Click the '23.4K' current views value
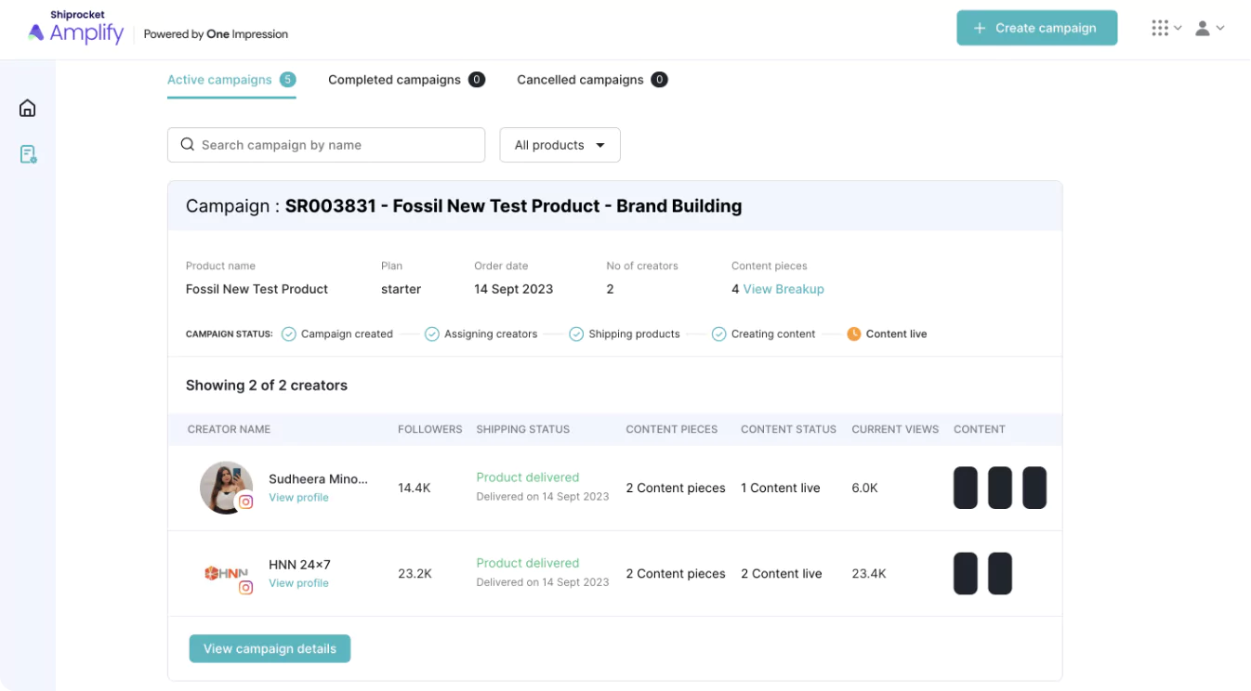This screenshot has height=691, width=1251. click(869, 573)
